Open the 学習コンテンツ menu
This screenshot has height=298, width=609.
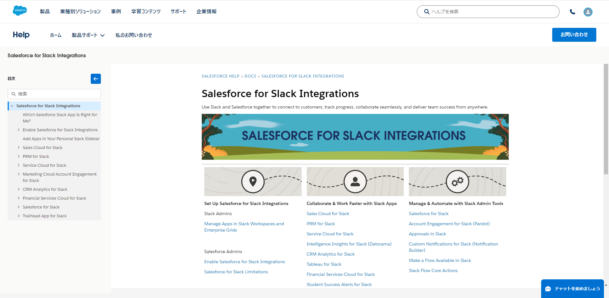click(x=146, y=11)
